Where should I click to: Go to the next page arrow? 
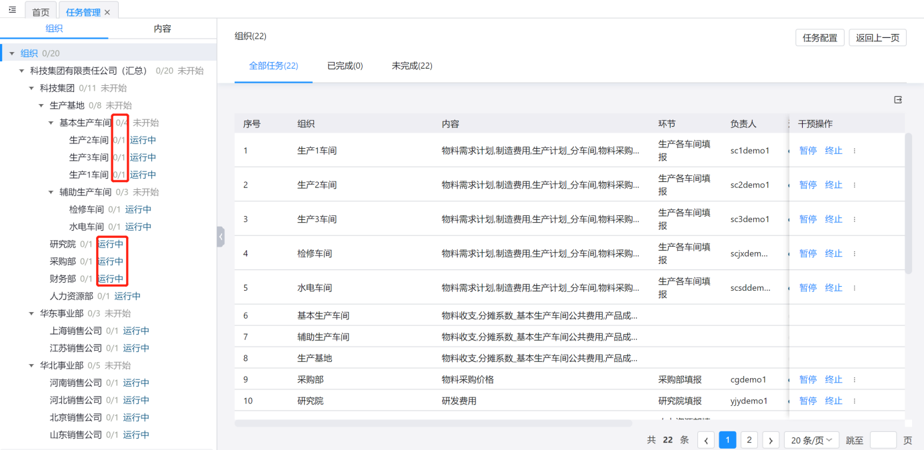tap(771, 440)
